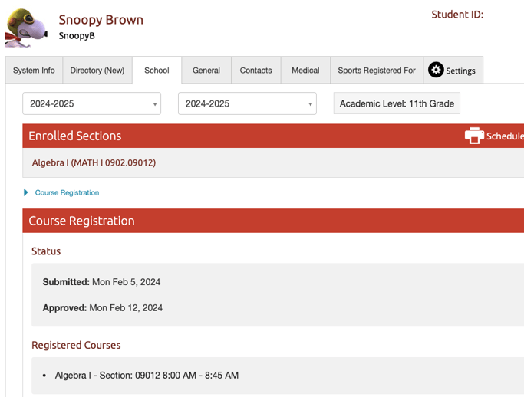This screenshot has height=397, width=524.
Task: Click the Settings gear icon
Action: click(x=436, y=70)
